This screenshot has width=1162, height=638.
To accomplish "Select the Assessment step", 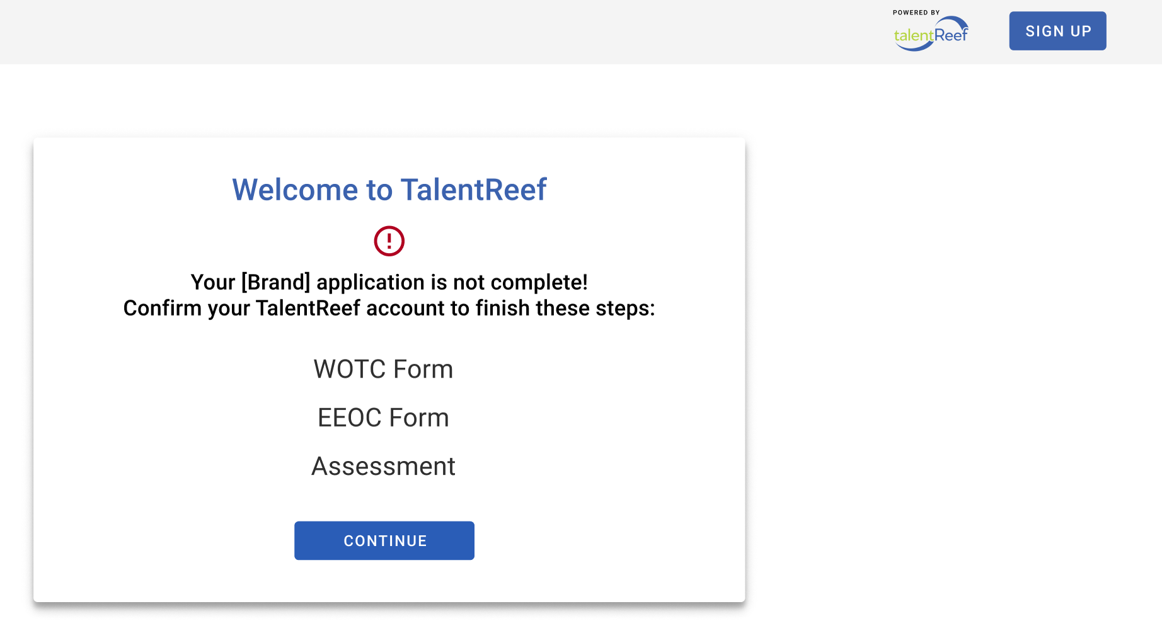I will [383, 467].
